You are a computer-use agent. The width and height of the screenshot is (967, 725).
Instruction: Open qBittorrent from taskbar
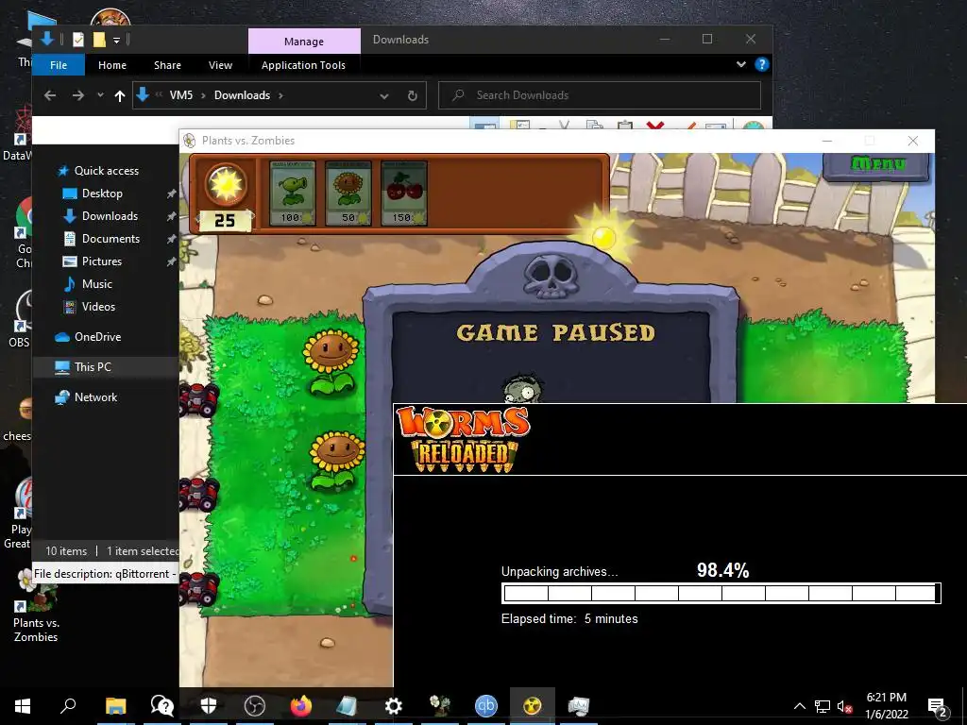click(x=486, y=706)
